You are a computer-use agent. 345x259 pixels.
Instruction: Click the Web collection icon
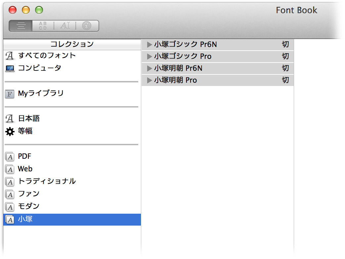point(10,169)
